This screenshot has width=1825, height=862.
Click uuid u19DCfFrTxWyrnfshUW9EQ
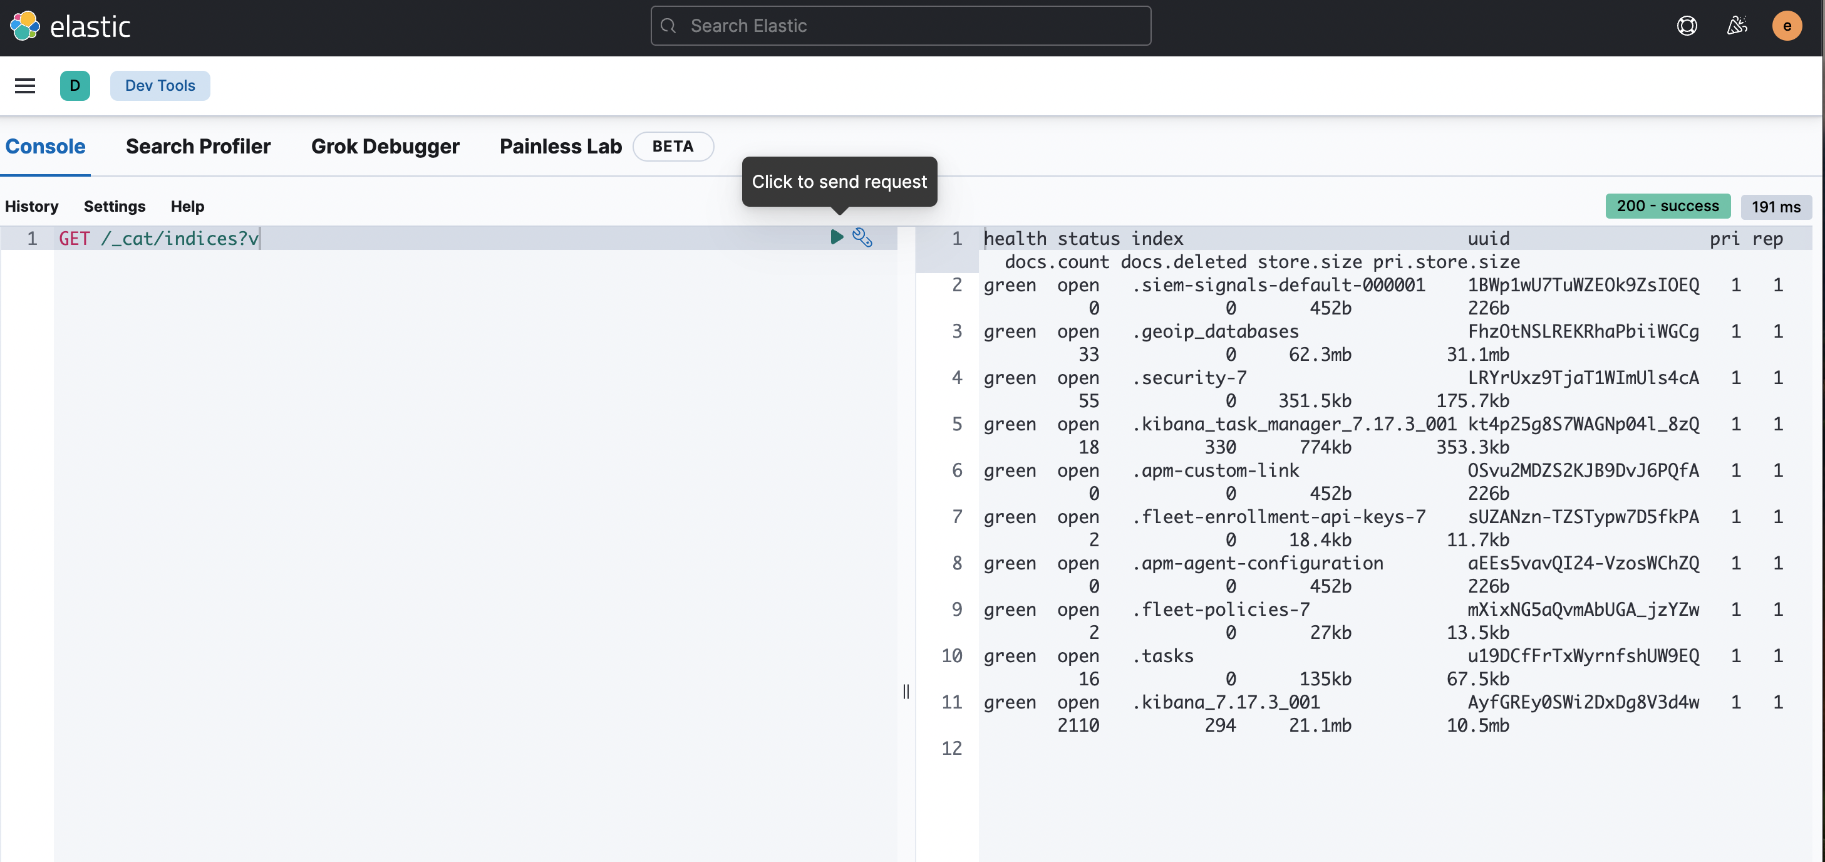click(x=1583, y=656)
